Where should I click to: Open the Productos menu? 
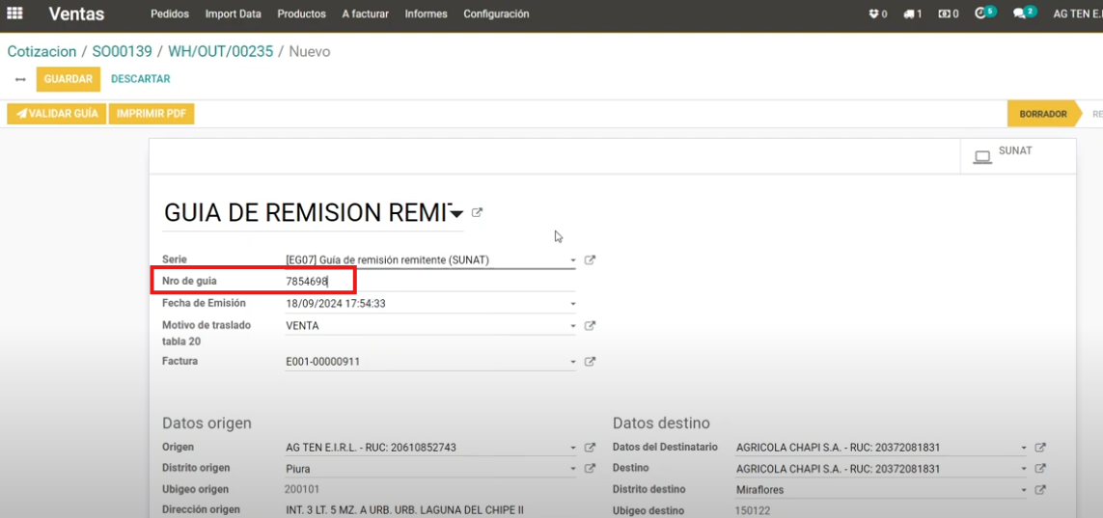tap(301, 14)
